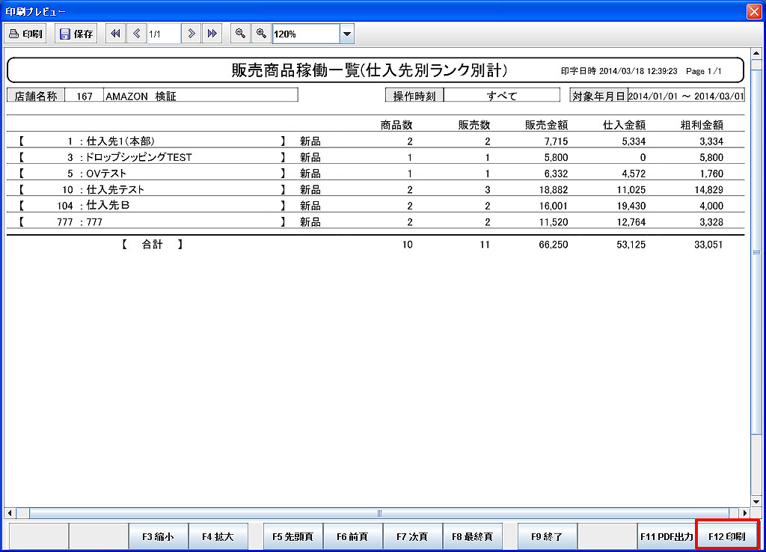Go to next page with right arrow
The width and height of the screenshot is (766, 552).
point(191,34)
